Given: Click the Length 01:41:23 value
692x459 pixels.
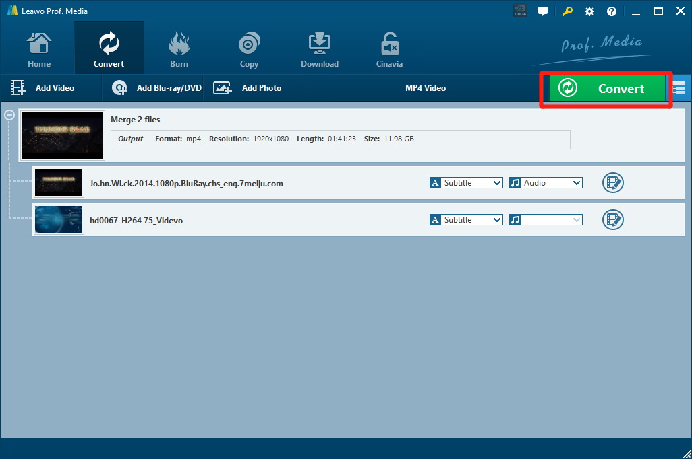Looking at the screenshot, I should click(x=341, y=139).
